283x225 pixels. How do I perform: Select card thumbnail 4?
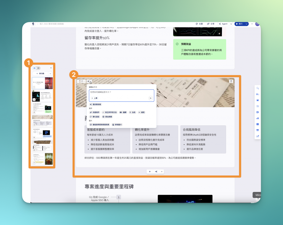tap(42, 121)
